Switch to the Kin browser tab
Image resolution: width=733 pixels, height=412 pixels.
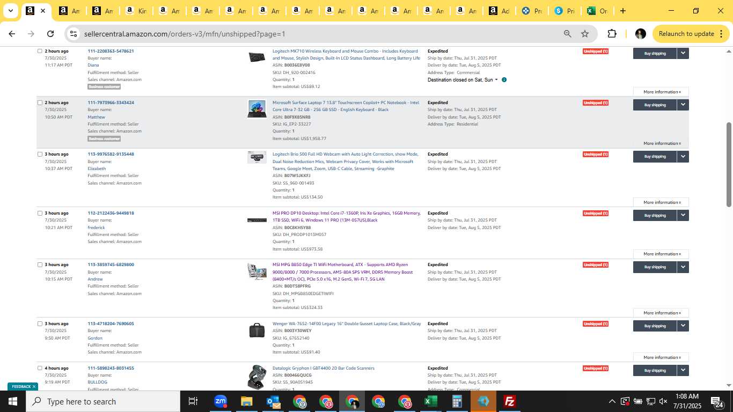click(x=136, y=11)
